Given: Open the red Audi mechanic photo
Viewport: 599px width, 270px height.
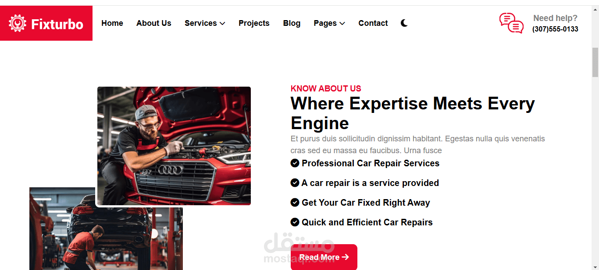Looking at the screenshot, I should [174, 146].
